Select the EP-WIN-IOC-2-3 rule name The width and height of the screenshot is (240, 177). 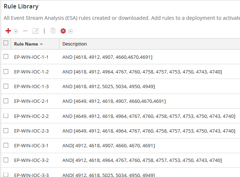(31, 131)
